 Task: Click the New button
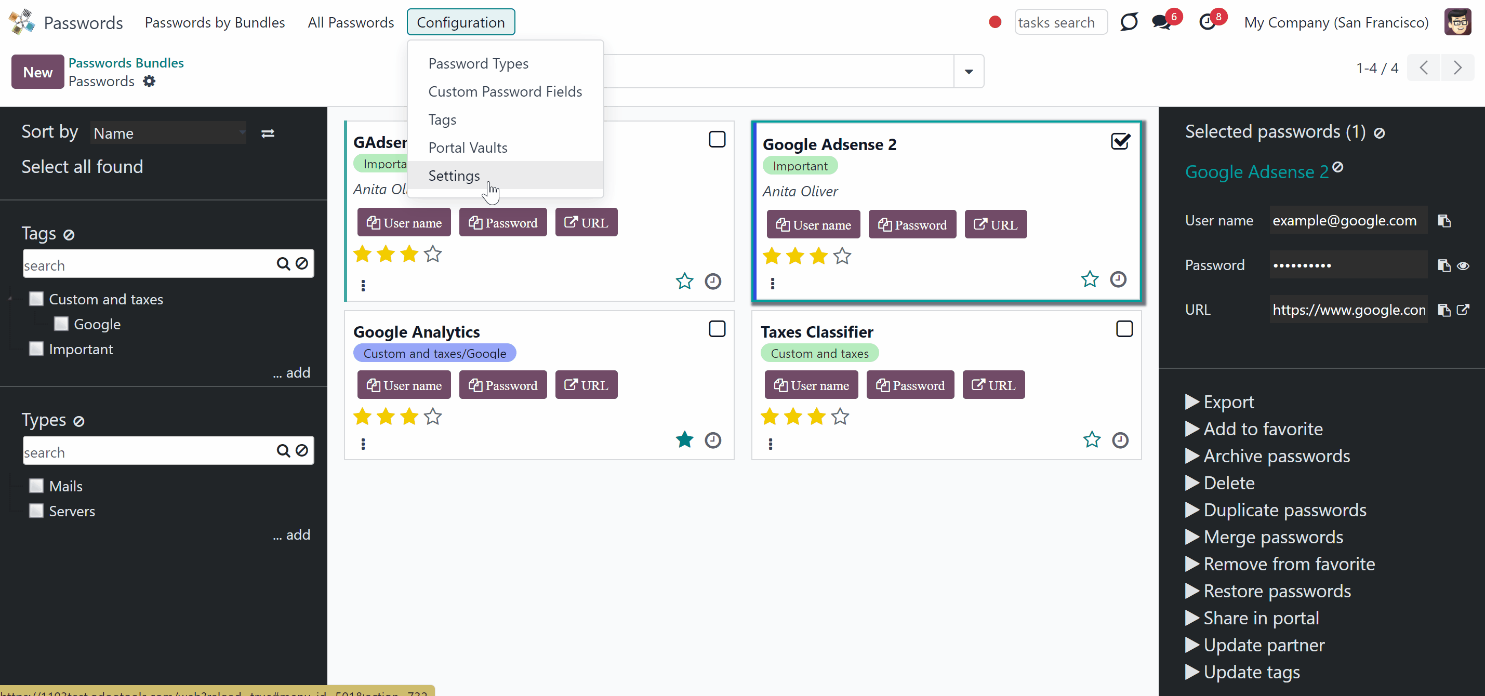(37, 72)
